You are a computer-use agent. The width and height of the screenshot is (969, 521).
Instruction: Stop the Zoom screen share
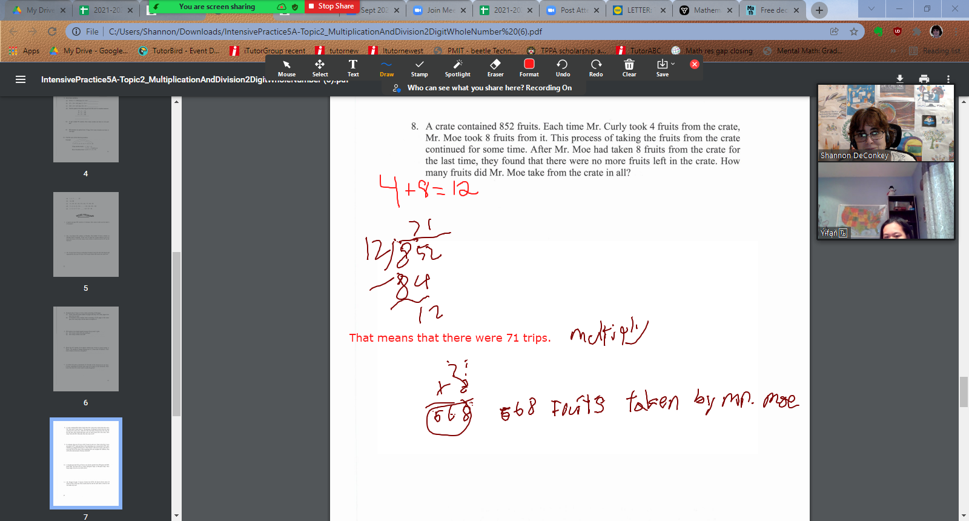(331, 6)
